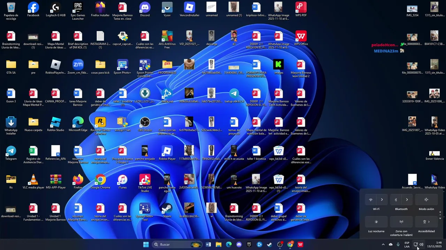Open Battle.net from the taskbar
This screenshot has height=250, width=446.
[x=259, y=244]
